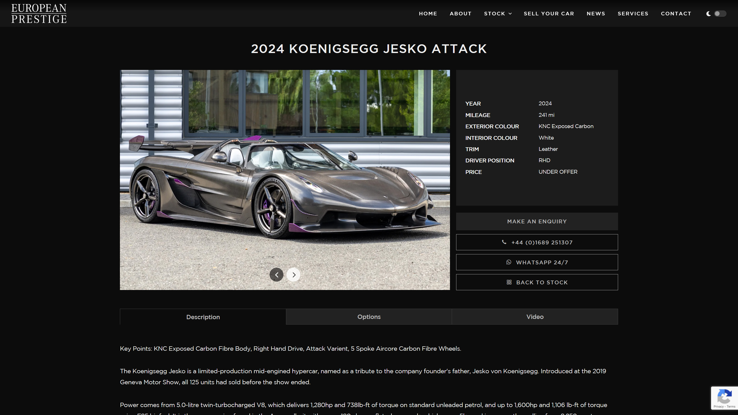The width and height of the screenshot is (738, 415).
Task: Click the Koenigsegg Jesko main photo
Action: pyautogui.click(x=285, y=180)
